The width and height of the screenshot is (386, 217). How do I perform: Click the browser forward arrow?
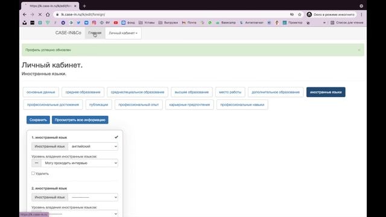[x=32, y=14]
